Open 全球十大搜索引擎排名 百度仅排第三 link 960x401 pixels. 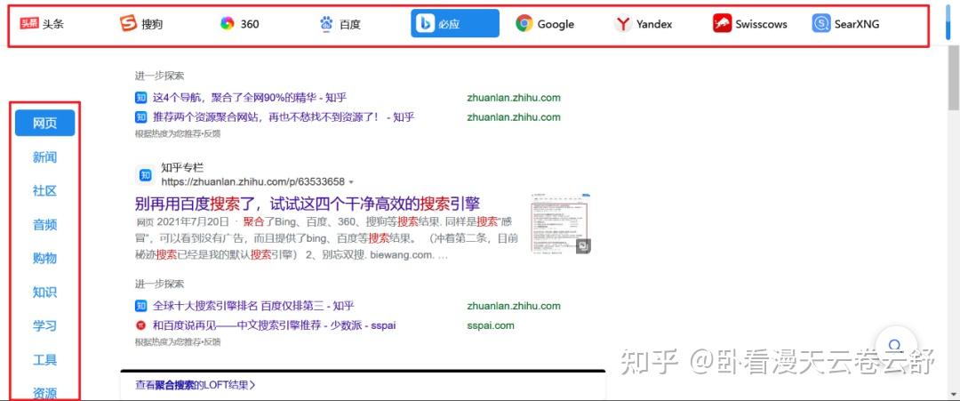pos(253,306)
